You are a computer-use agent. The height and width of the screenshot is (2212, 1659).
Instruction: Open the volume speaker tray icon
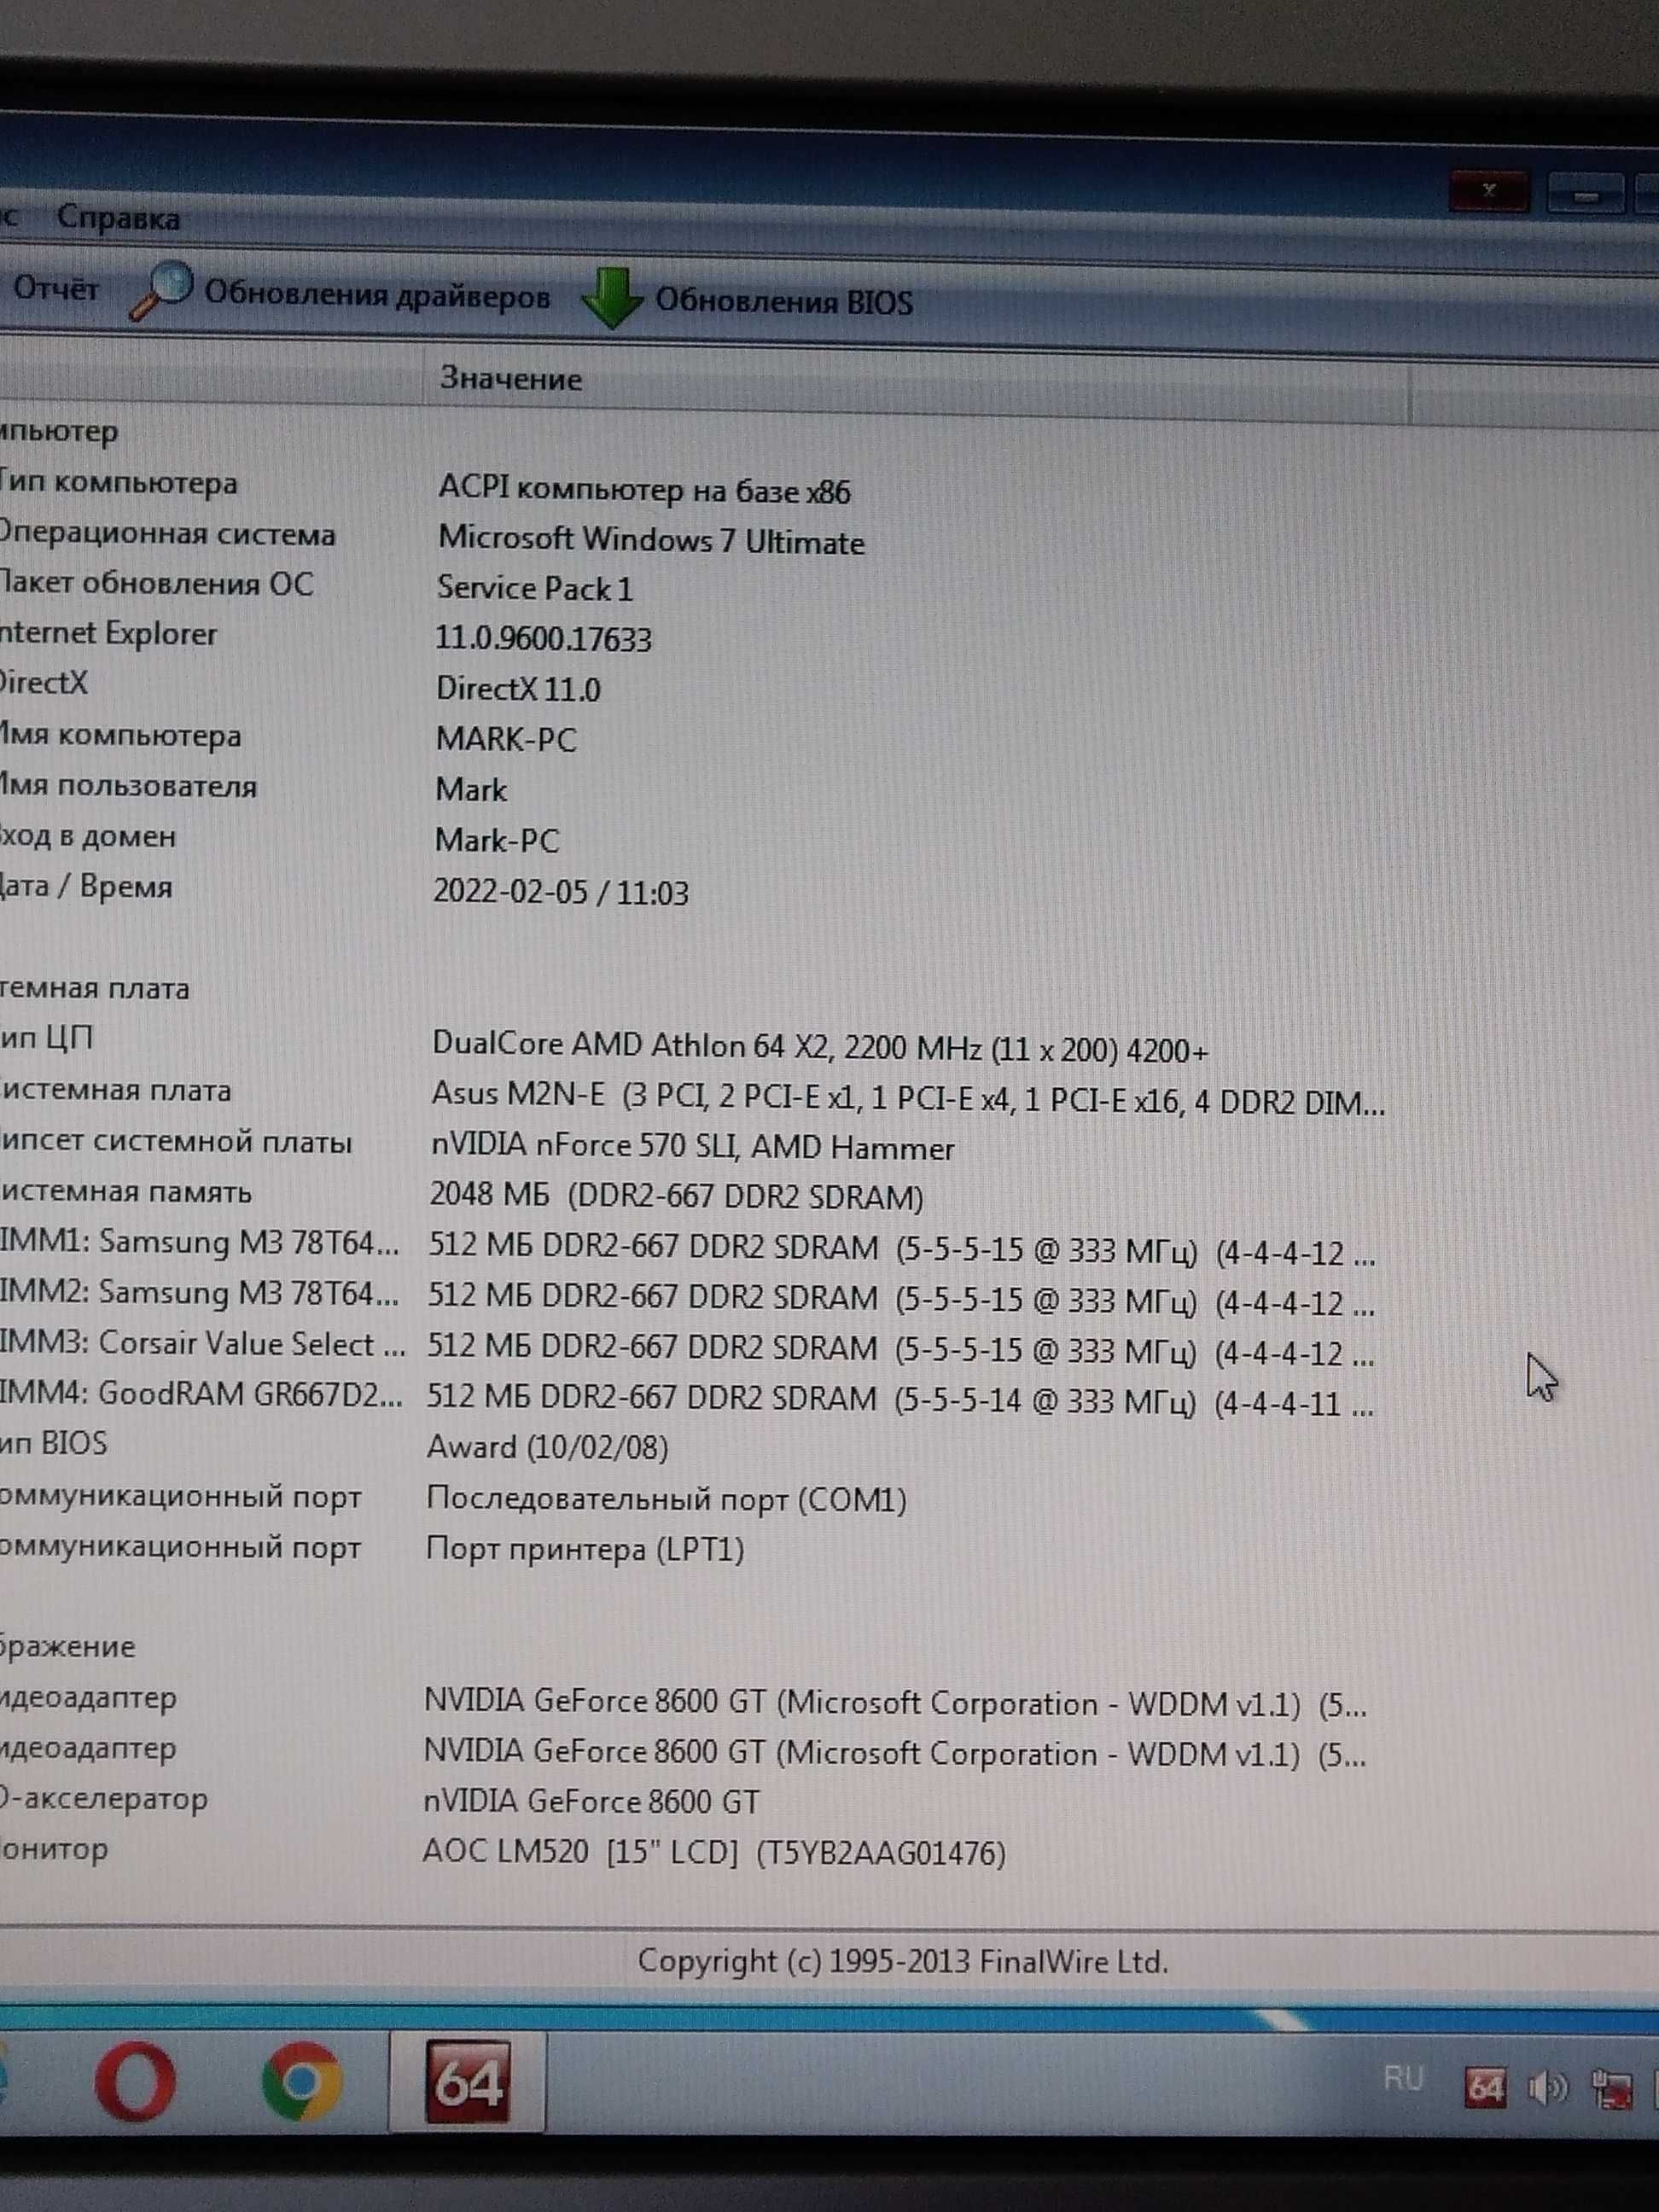click(x=1548, y=2088)
